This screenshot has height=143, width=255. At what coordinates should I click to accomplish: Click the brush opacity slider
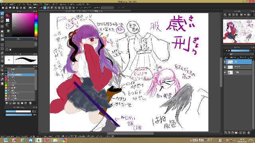coord(19,115)
